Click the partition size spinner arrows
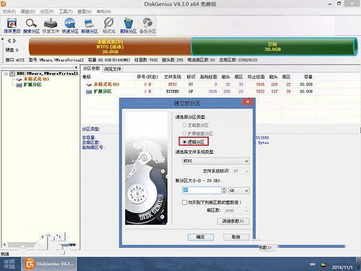361x271 pixels. click(x=224, y=190)
